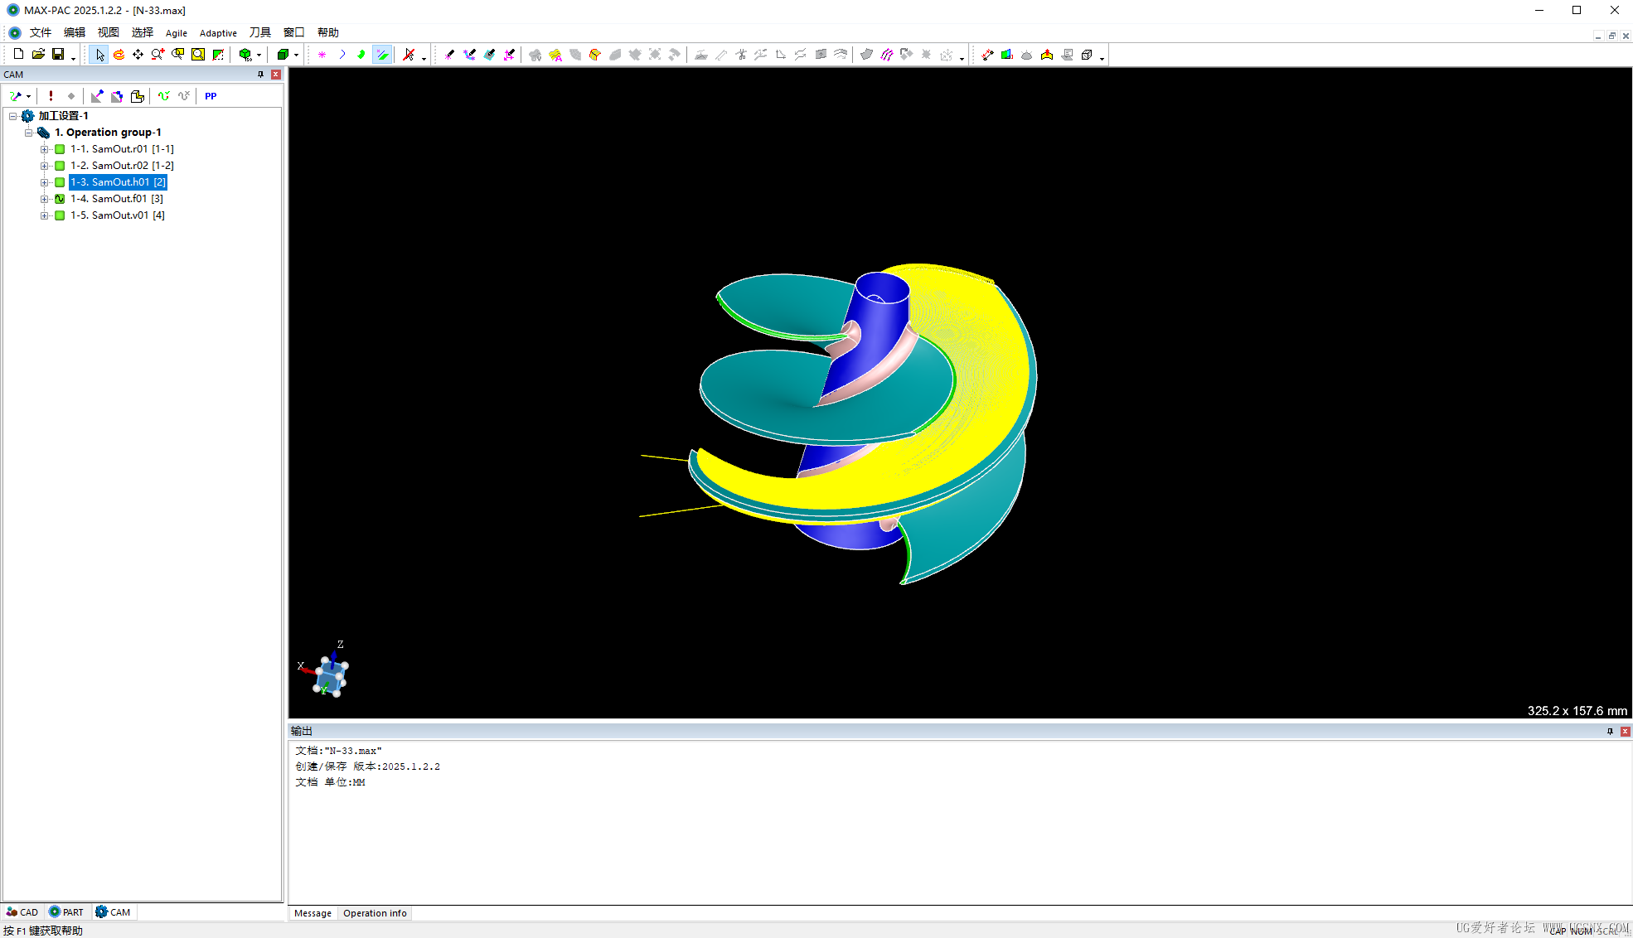Toggle the green surface filter
Screen dimensions: 1633x938
click(x=361, y=55)
